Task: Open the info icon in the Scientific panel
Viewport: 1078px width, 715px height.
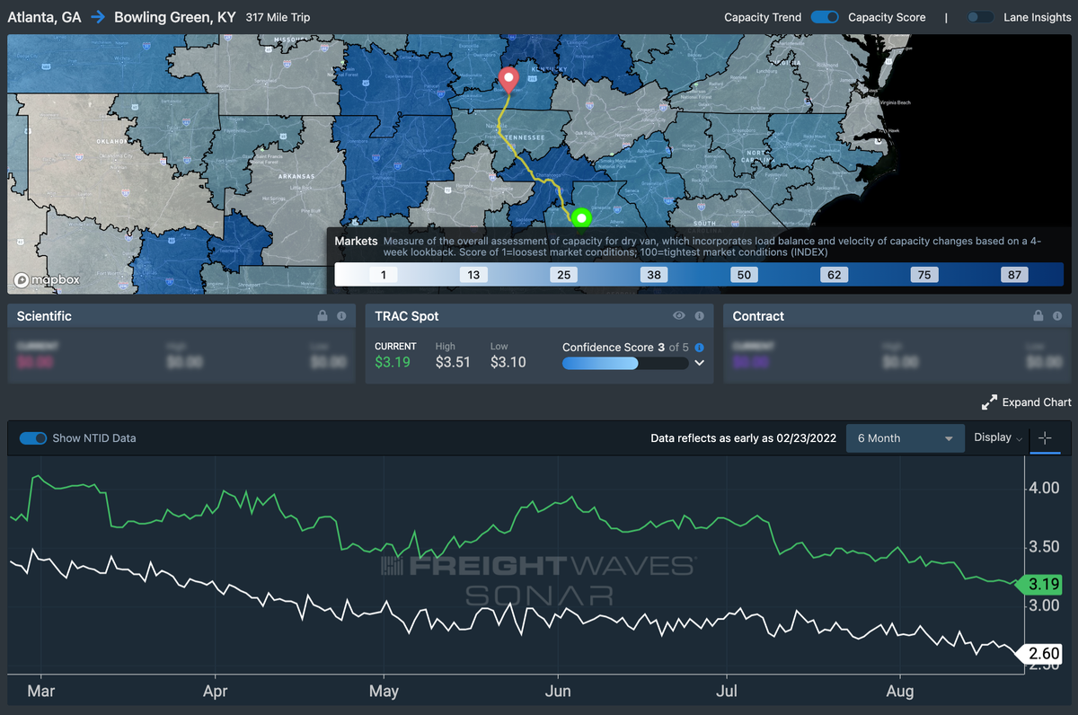Action: (341, 316)
